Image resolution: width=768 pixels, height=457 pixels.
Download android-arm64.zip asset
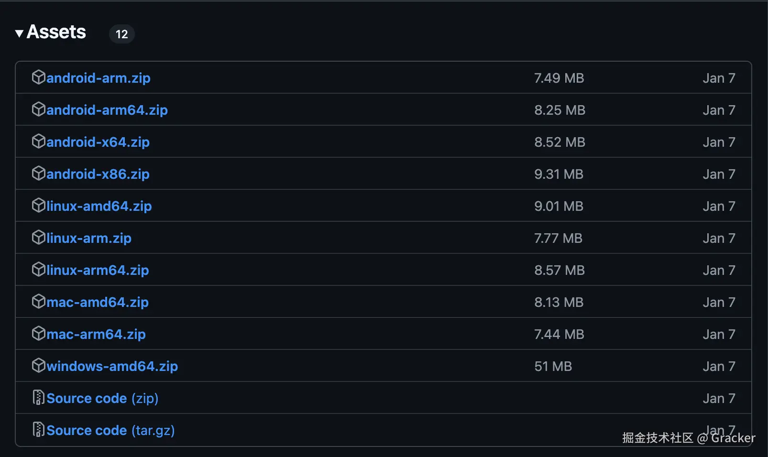(107, 110)
